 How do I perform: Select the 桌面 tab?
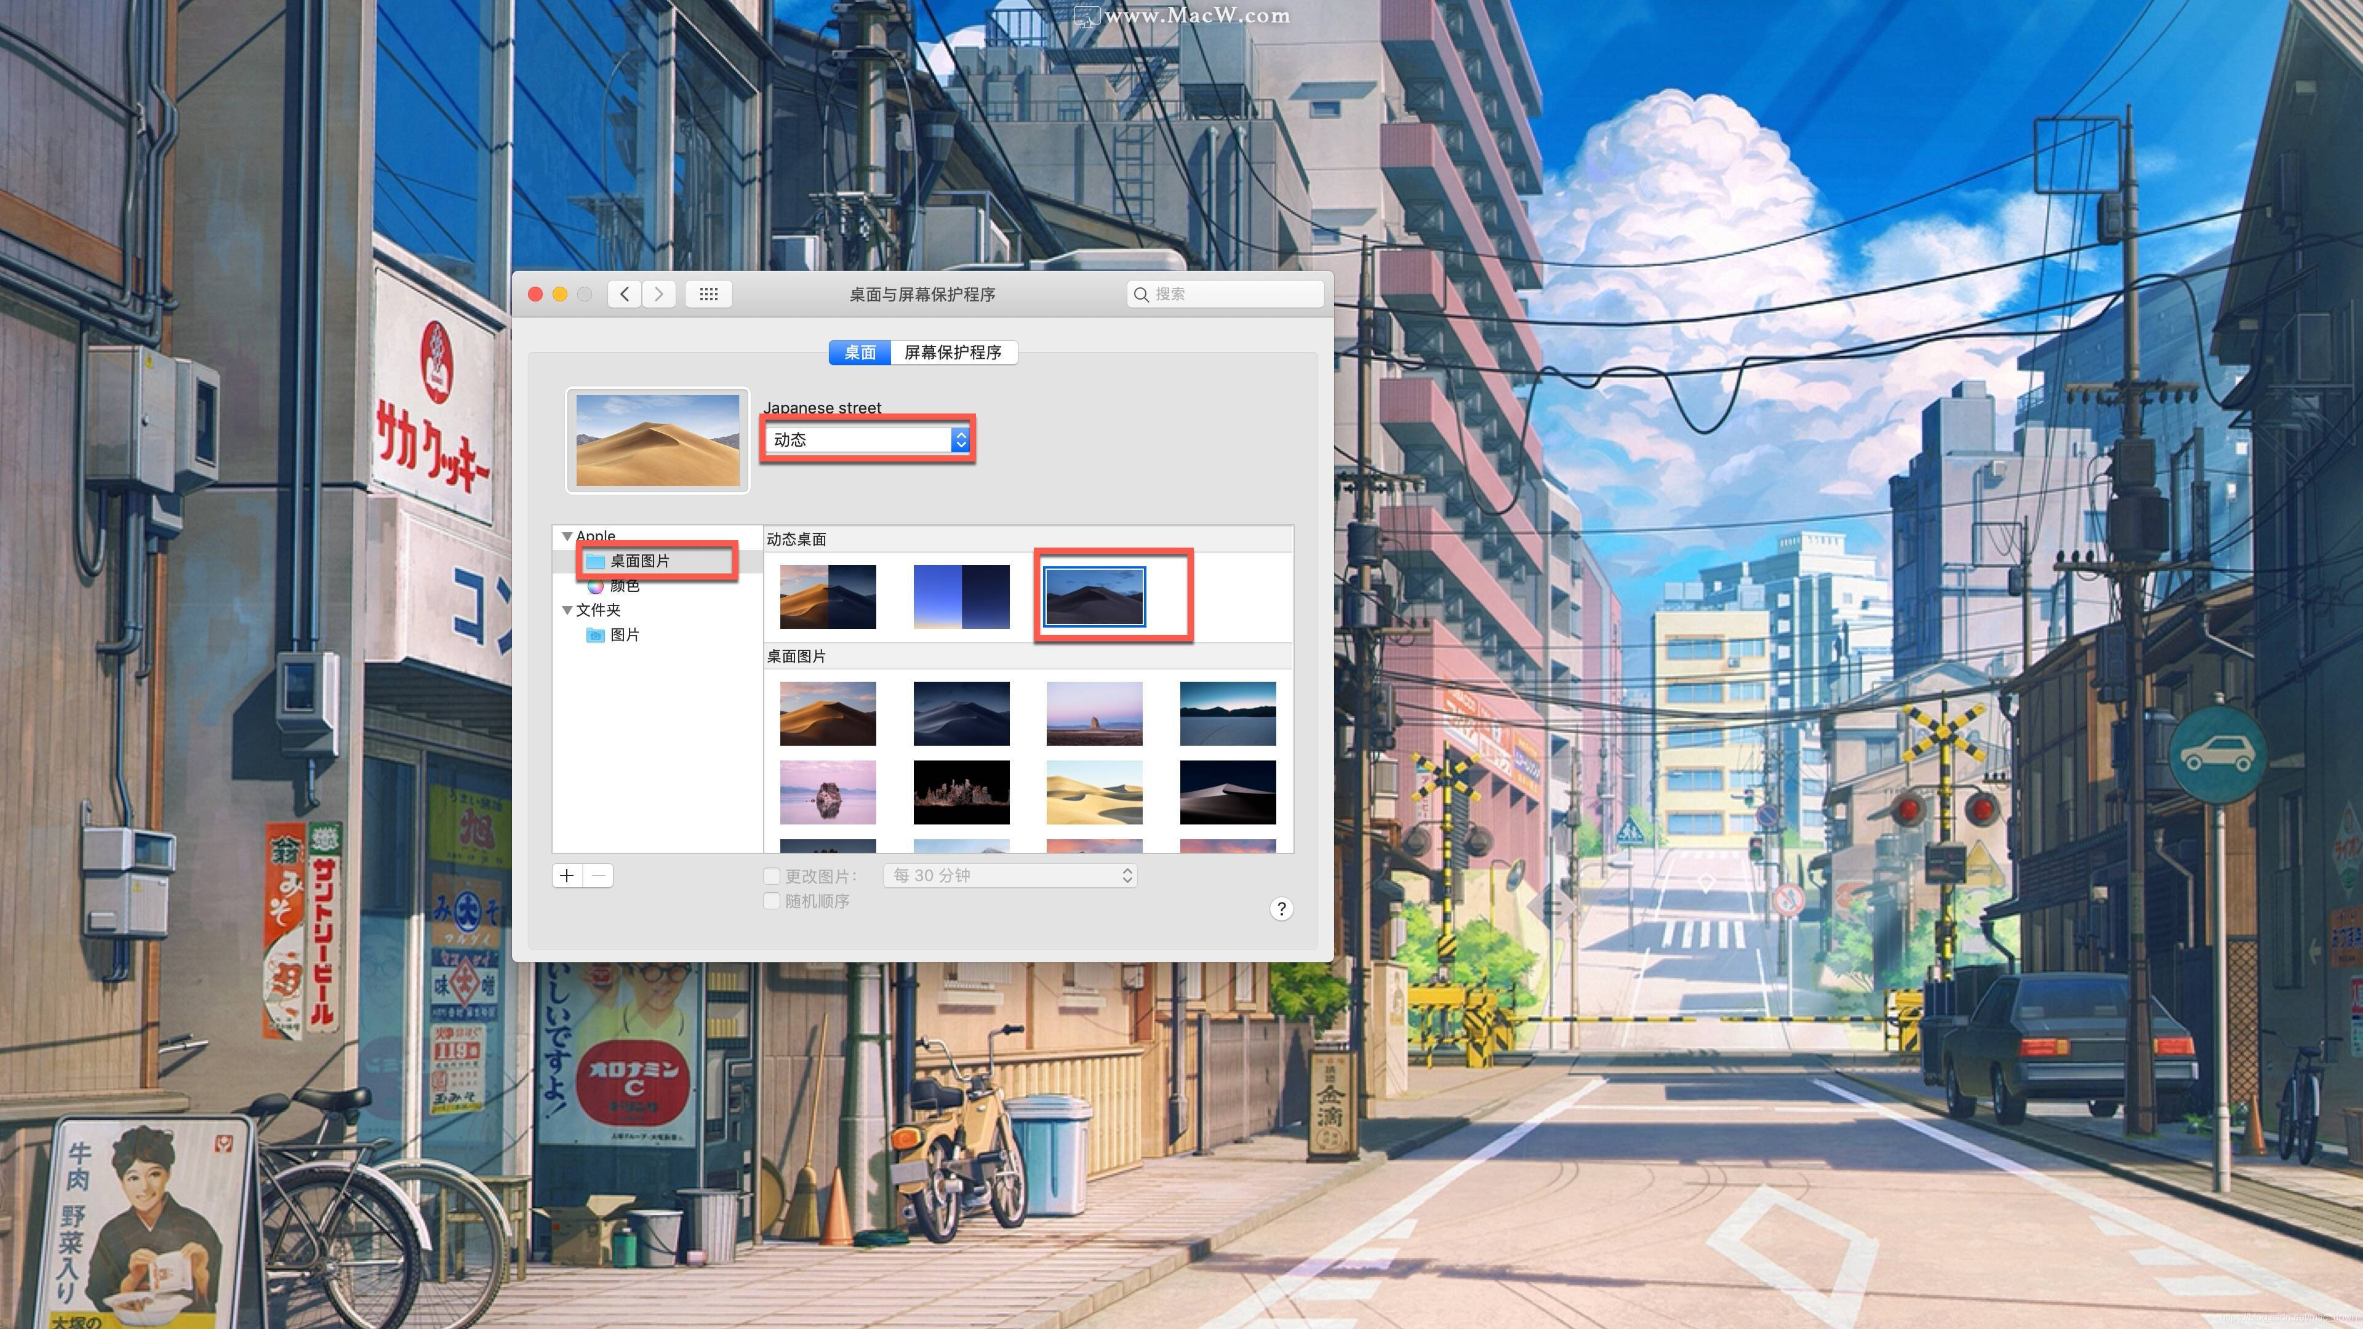[860, 352]
